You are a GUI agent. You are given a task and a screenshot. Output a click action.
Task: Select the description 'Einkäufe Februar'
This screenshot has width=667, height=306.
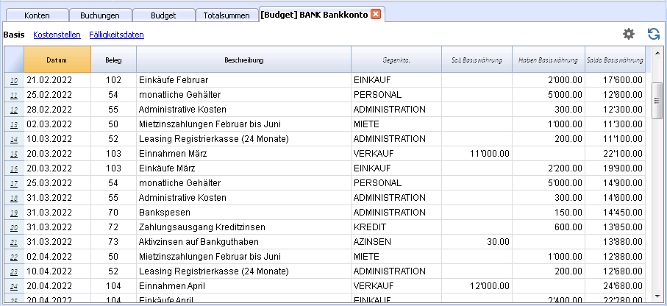[243, 80]
